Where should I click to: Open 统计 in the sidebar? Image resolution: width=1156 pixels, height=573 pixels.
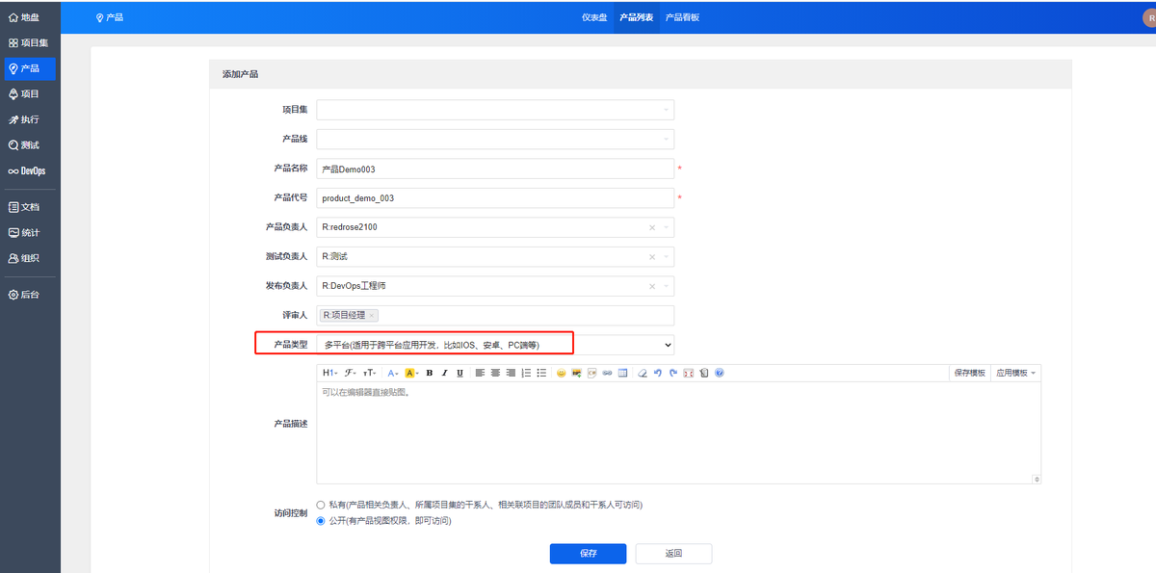[30, 232]
